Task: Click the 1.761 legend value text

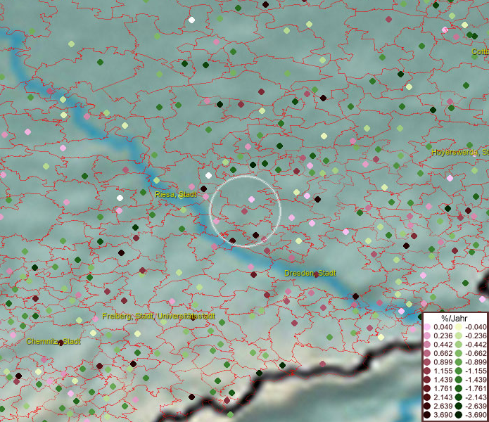Action: (x=443, y=388)
